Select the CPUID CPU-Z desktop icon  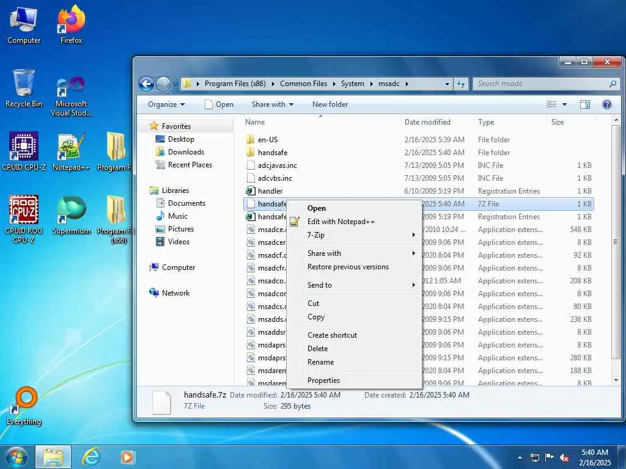[24, 151]
